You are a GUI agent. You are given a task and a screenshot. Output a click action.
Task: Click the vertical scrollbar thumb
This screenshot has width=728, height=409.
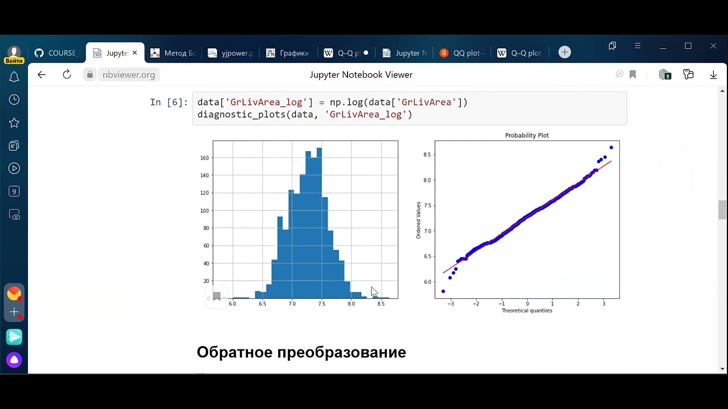click(x=722, y=210)
